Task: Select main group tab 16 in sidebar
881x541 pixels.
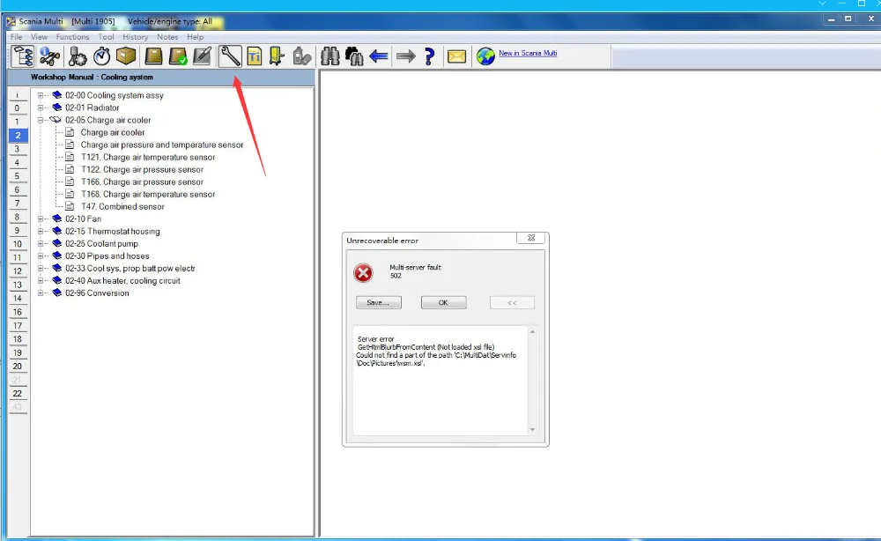Action: tap(18, 313)
